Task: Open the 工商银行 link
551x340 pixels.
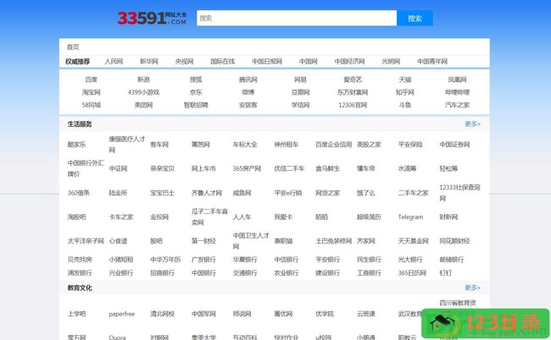Action: (369, 272)
